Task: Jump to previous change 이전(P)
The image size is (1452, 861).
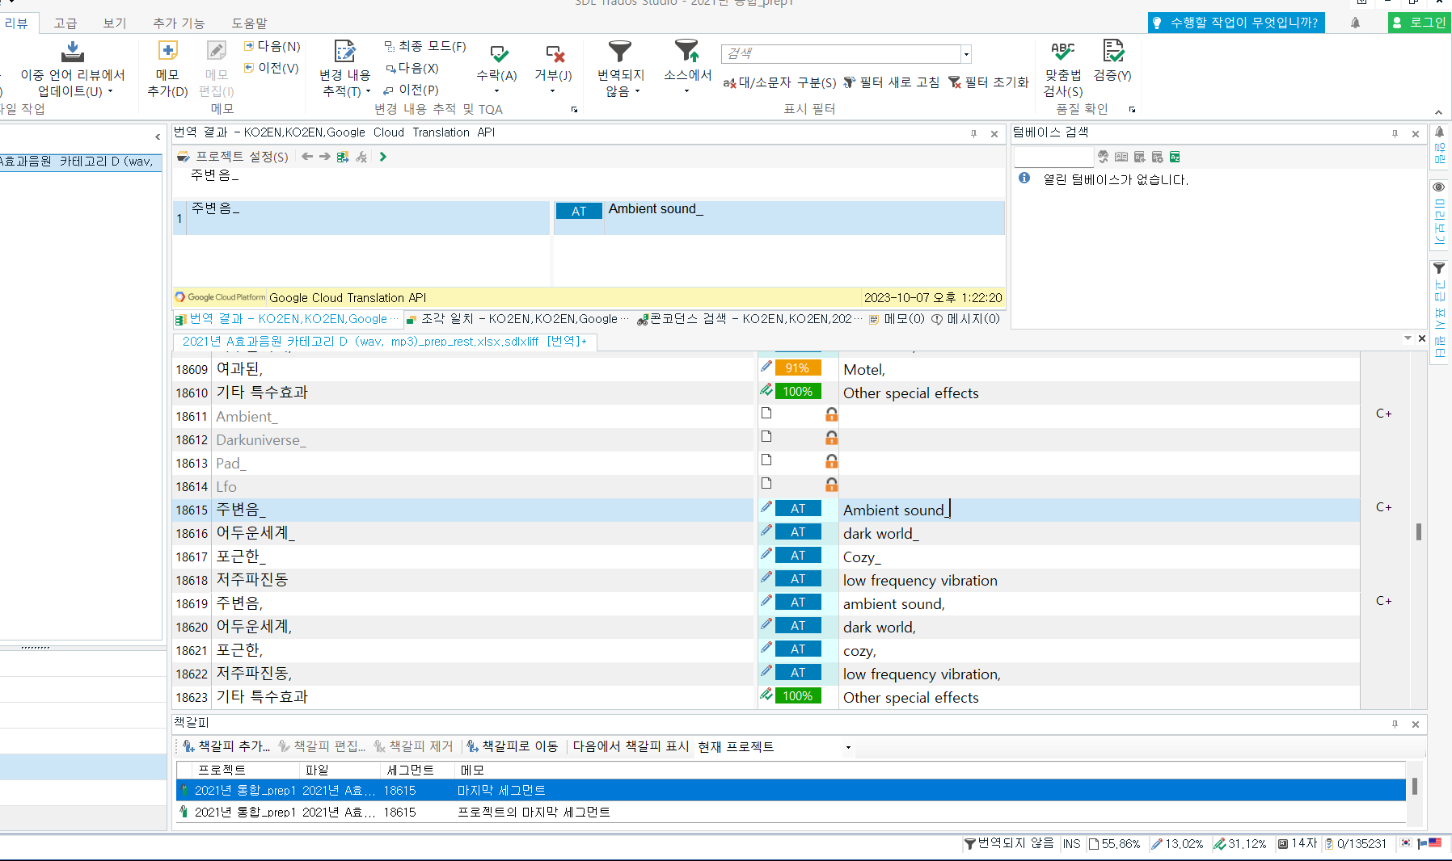Action: (412, 90)
